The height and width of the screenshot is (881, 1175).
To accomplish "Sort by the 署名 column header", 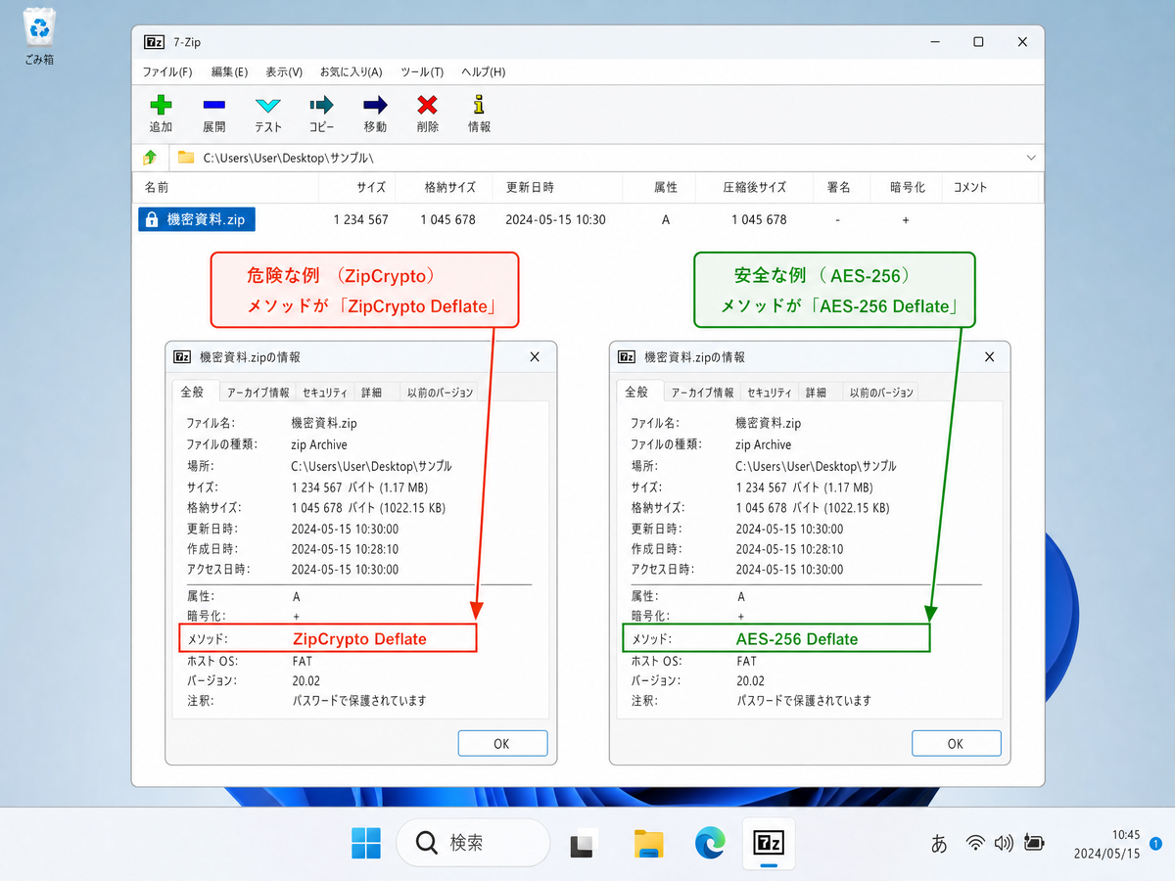I will tap(839, 187).
